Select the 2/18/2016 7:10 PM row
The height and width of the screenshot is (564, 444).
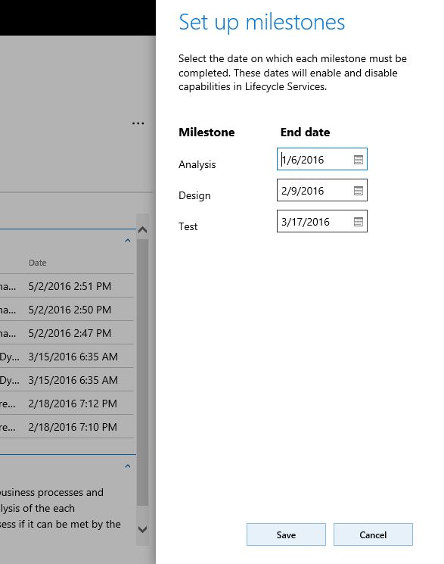point(67,427)
